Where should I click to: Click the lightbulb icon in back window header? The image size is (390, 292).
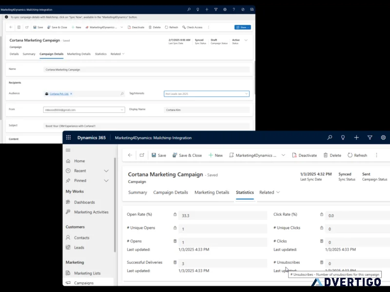pos(198,9)
